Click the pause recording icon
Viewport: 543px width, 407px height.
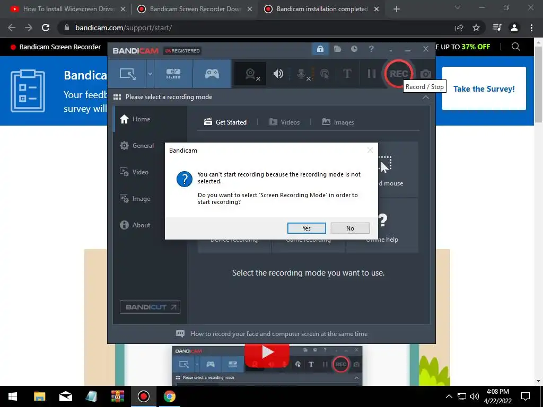point(371,74)
